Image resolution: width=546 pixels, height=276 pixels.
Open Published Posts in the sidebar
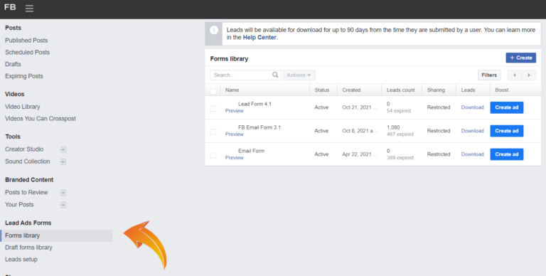click(26, 41)
